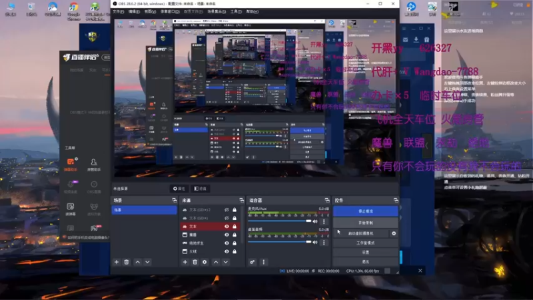The width and height of the screenshot is (533, 300).
Task: Open the 帮助(H) menu
Action: point(253,11)
